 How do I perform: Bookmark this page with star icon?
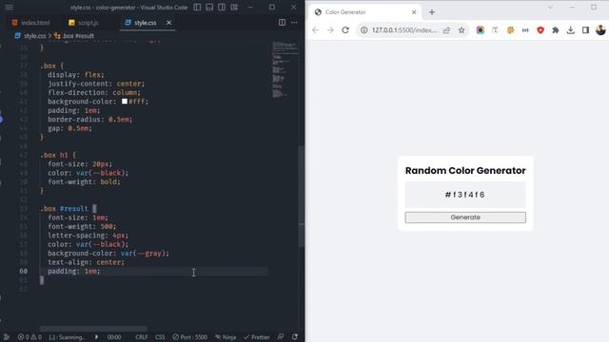point(462,30)
